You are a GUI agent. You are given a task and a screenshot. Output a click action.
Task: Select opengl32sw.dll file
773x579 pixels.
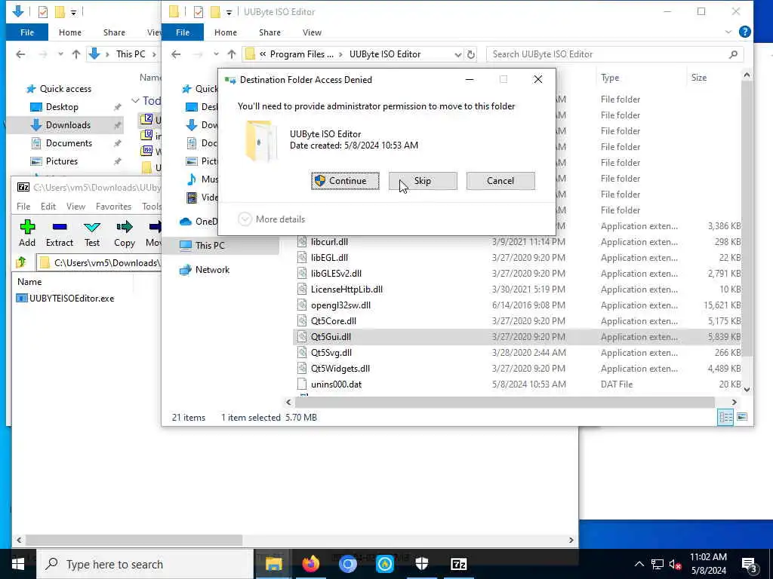point(340,305)
